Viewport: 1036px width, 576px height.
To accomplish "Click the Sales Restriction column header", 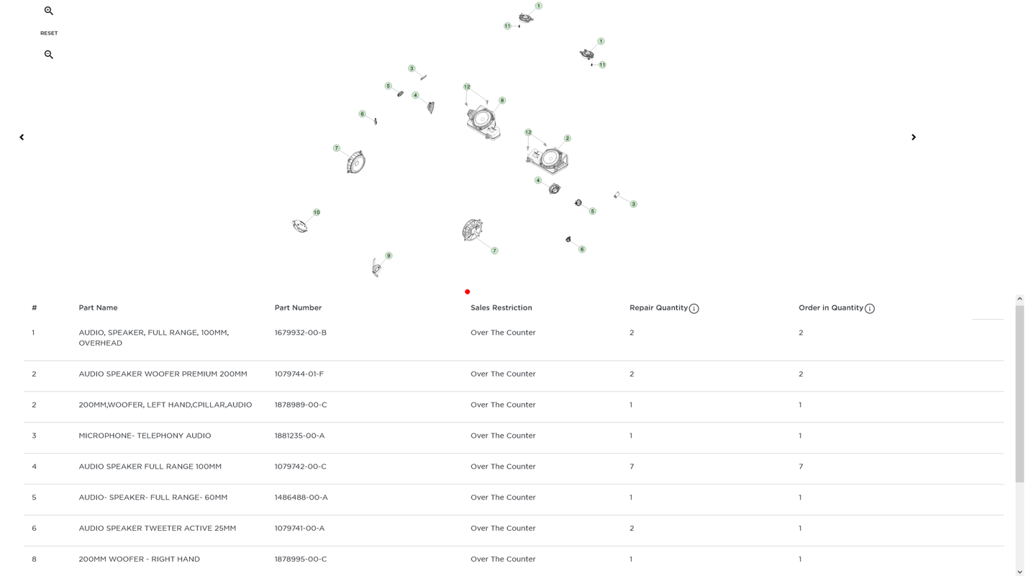I will 501,307.
